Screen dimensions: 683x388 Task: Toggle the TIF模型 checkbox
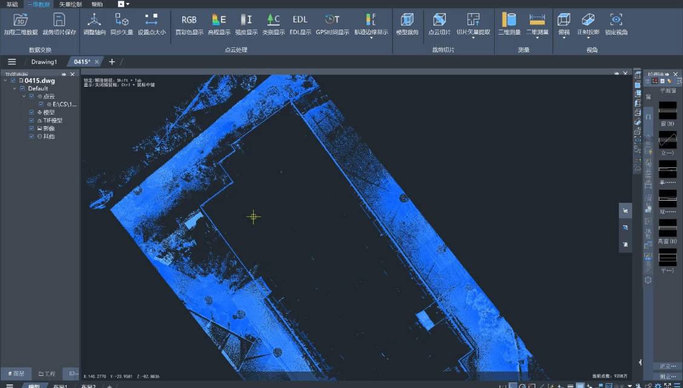tap(32, 121)
